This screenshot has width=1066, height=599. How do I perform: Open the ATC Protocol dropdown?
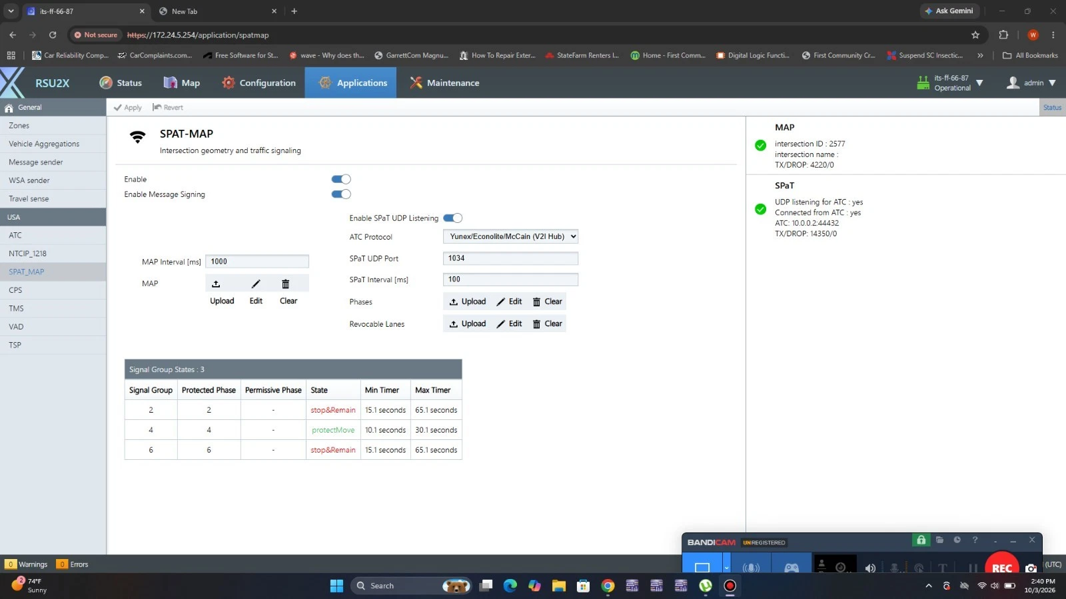[x=510, y=236]
